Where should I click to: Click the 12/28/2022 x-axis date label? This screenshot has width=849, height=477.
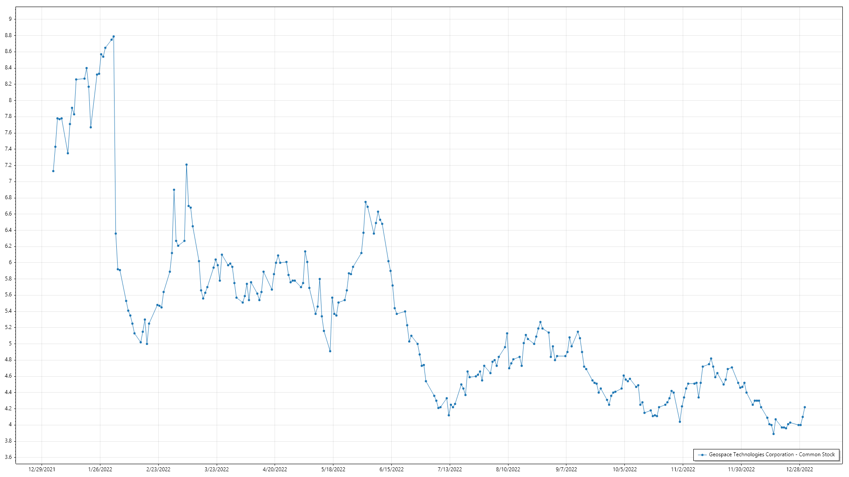[799, 469]
